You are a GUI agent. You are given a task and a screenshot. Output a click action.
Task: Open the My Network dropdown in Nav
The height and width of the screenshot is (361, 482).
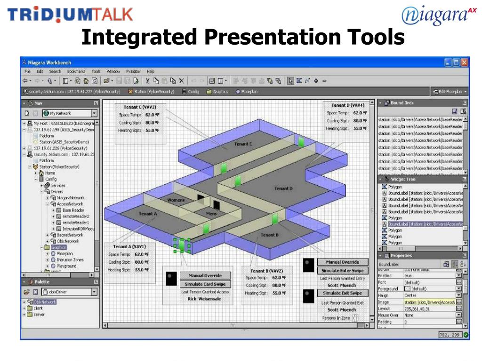pyautogui.click(x=94, y=113)
